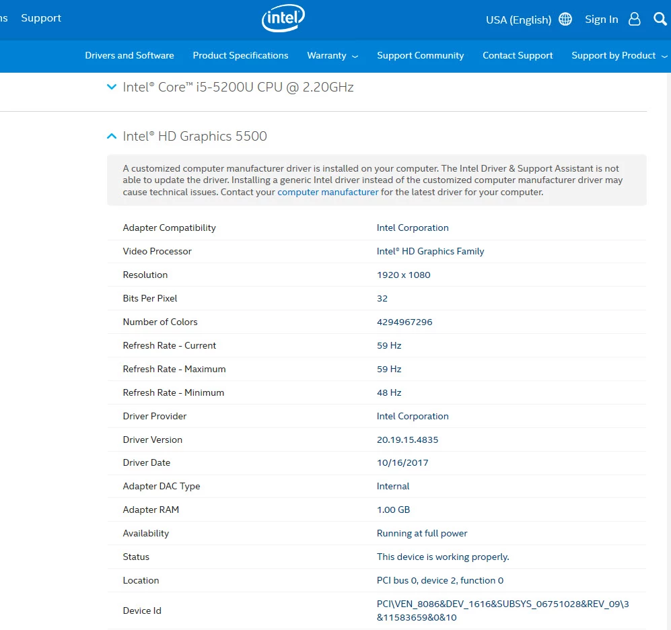Image resolution: width=671 pixels, height=630 pixels.
Task: Click the Status row label
Action: [x=136, y=557]
